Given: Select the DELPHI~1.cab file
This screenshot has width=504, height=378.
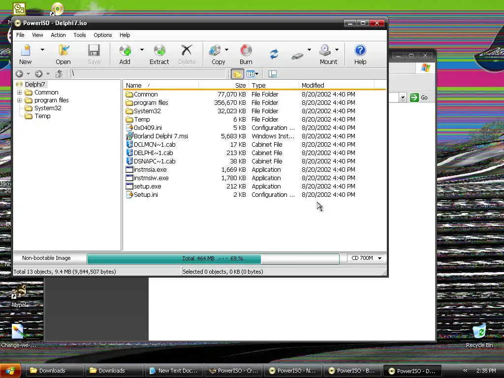Looking at the screenshot, I should (x=154, y=153).
